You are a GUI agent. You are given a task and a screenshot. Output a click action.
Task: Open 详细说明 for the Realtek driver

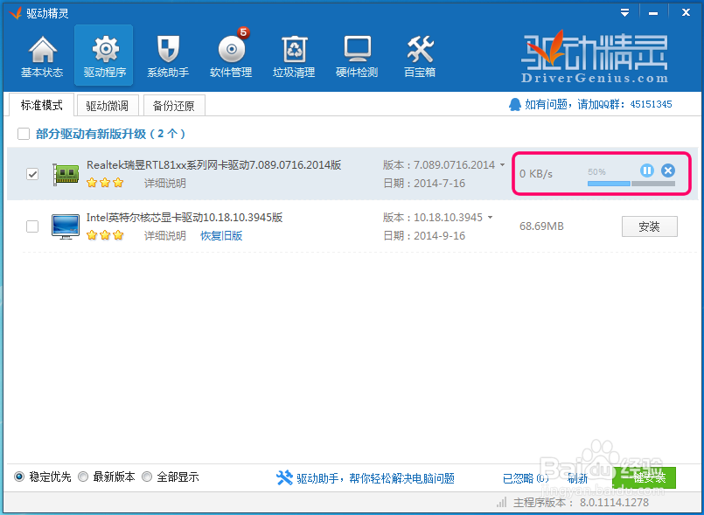[x=164, y=184]
